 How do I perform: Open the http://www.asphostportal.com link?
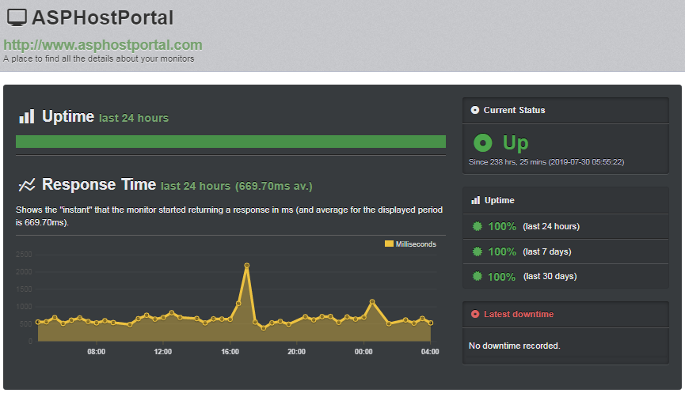[103, 45]
